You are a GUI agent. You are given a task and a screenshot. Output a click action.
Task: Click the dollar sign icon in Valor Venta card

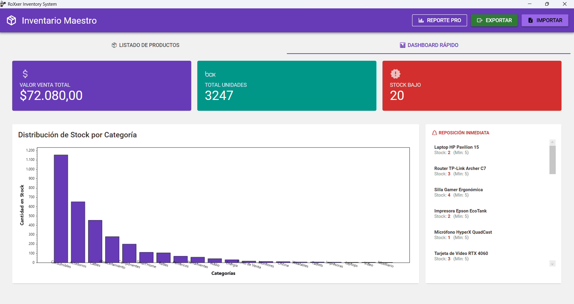(x=25, y=74)
